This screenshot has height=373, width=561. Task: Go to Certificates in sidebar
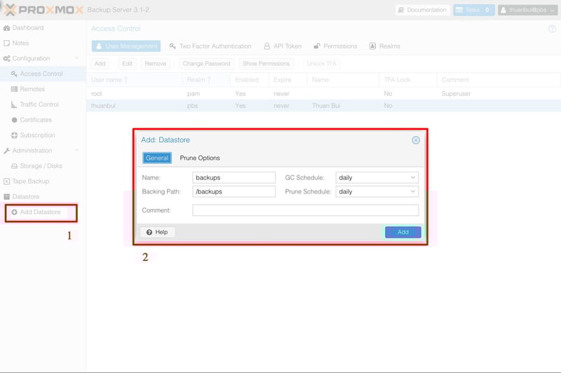click(x=36, y=120)
